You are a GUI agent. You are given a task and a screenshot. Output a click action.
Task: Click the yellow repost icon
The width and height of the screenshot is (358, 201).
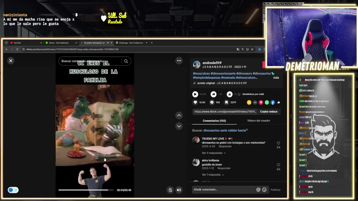(249, 102)
